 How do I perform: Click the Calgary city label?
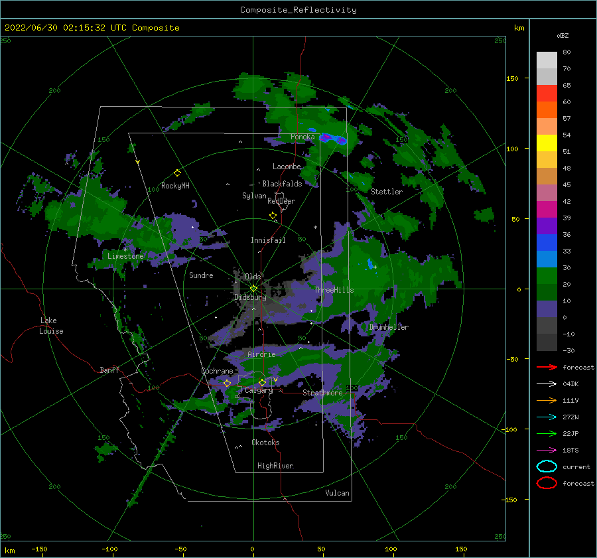point(259,390)
